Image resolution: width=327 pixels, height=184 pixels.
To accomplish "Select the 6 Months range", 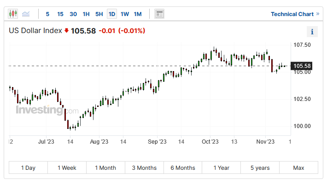I will point(182,167).
